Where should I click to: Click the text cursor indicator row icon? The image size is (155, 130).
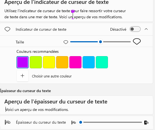(7, 29)
